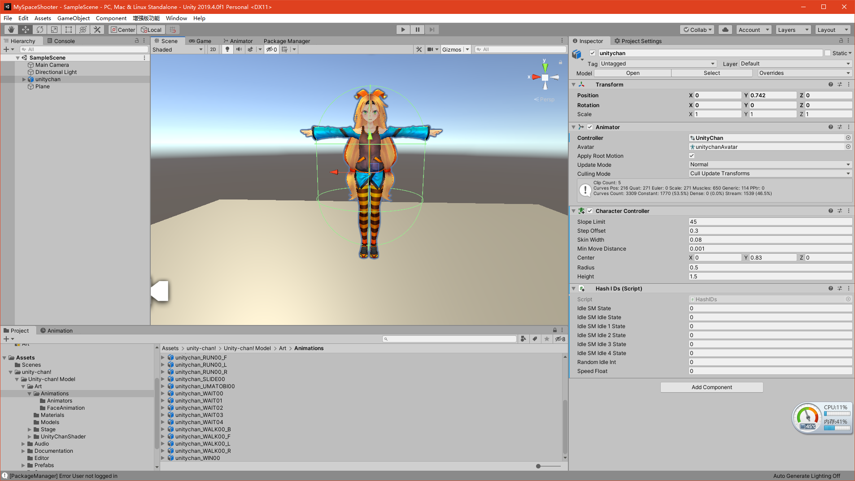The width and height of the screenshot is (855, 481).
Task: Toggle scene effects icon
Action: tap(251, 49)
